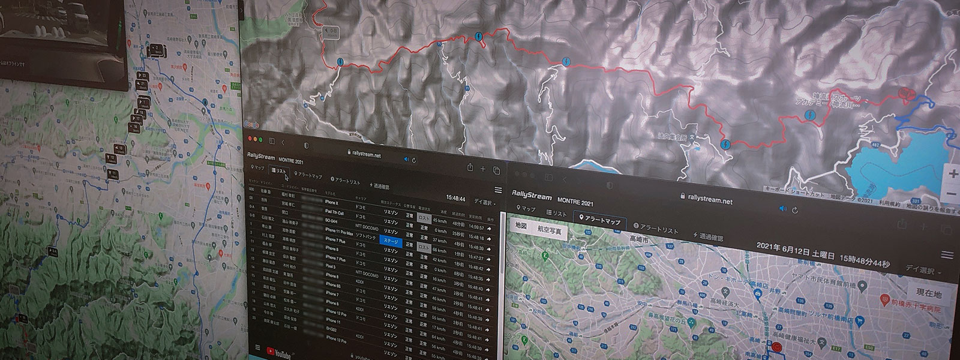Open マップ tab in right map window

(526, 209)
